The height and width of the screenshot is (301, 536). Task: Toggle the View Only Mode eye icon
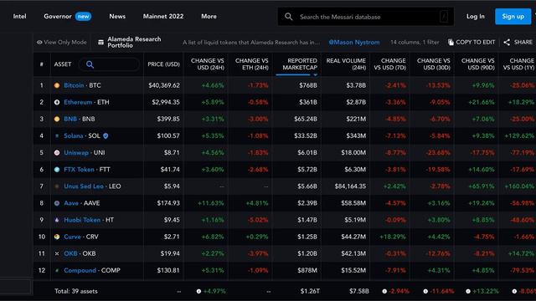(x=39, y=43)
